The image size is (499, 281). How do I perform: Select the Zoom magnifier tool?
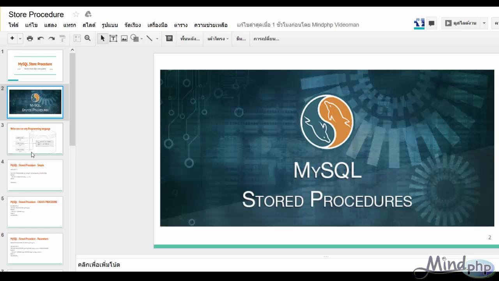[x=88, y=38]
